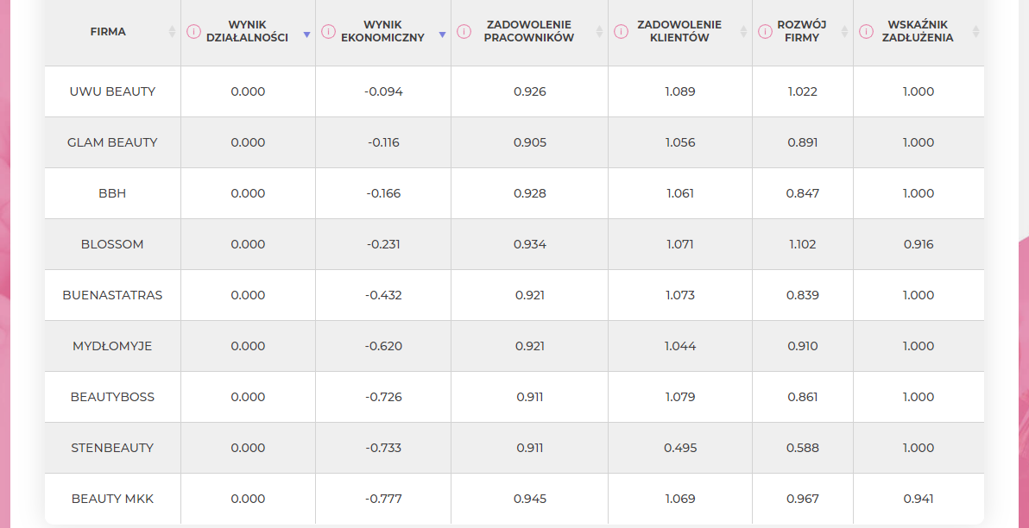Sort by Rozwój Firmy arrows
This screenshot has width=1029, height=528.
(844, 31)
